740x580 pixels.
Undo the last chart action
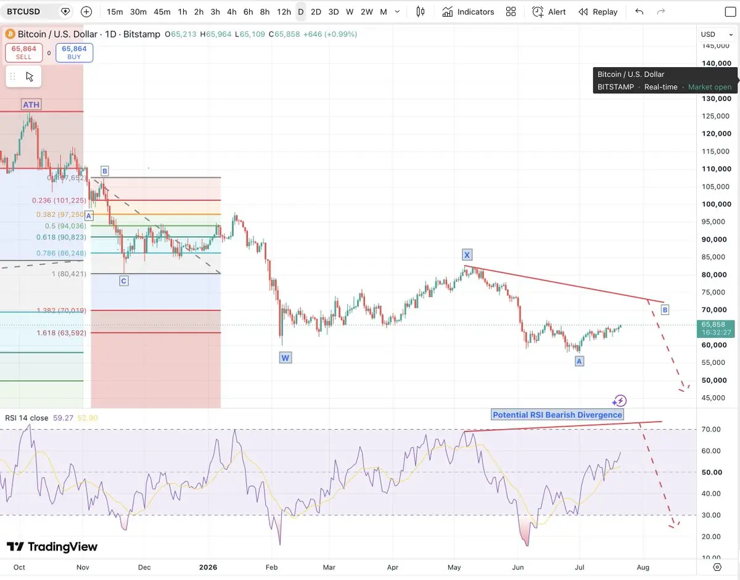tap(639, 12)
